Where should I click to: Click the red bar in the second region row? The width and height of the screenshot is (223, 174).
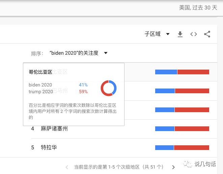(192, 91)
